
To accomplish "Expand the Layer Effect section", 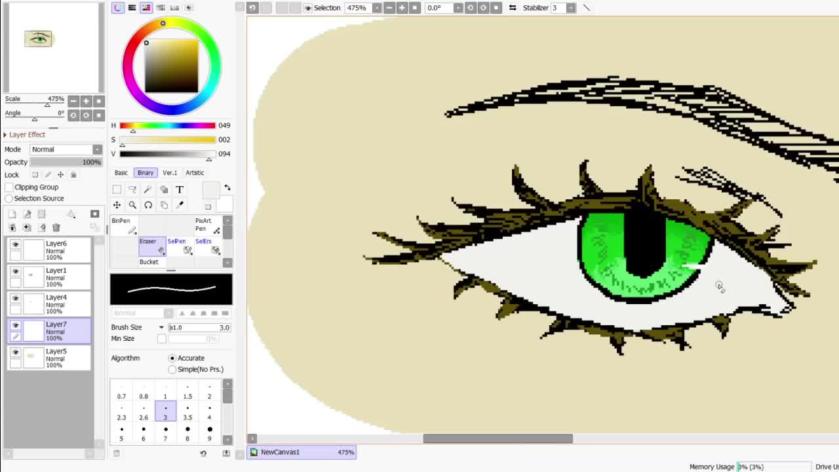I will click(26, 135).
